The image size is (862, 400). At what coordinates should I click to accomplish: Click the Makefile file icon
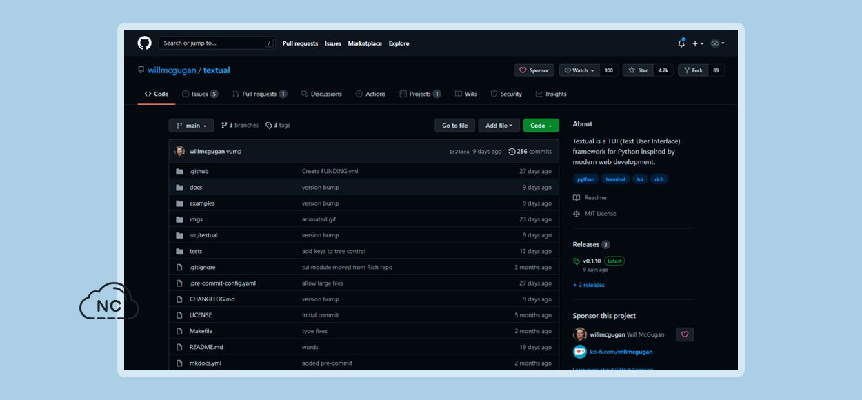click(179, 331)
